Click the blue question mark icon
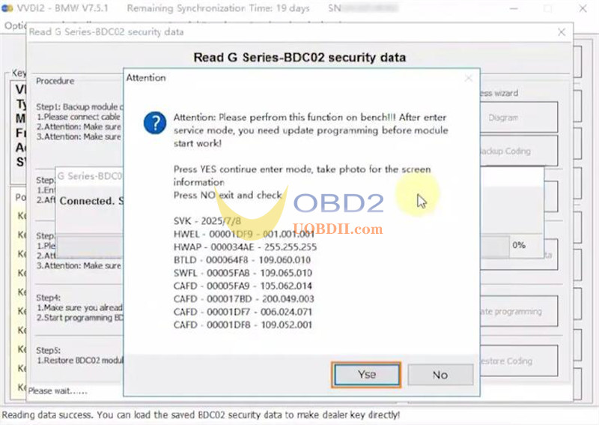This screenshot has height=425, width=599. (x=155, y=123)
